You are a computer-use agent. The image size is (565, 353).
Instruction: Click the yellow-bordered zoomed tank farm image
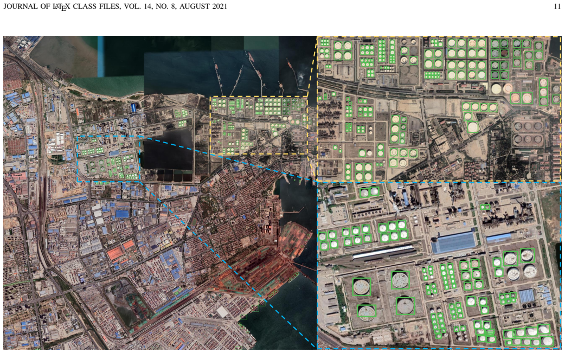pos(439,108)
